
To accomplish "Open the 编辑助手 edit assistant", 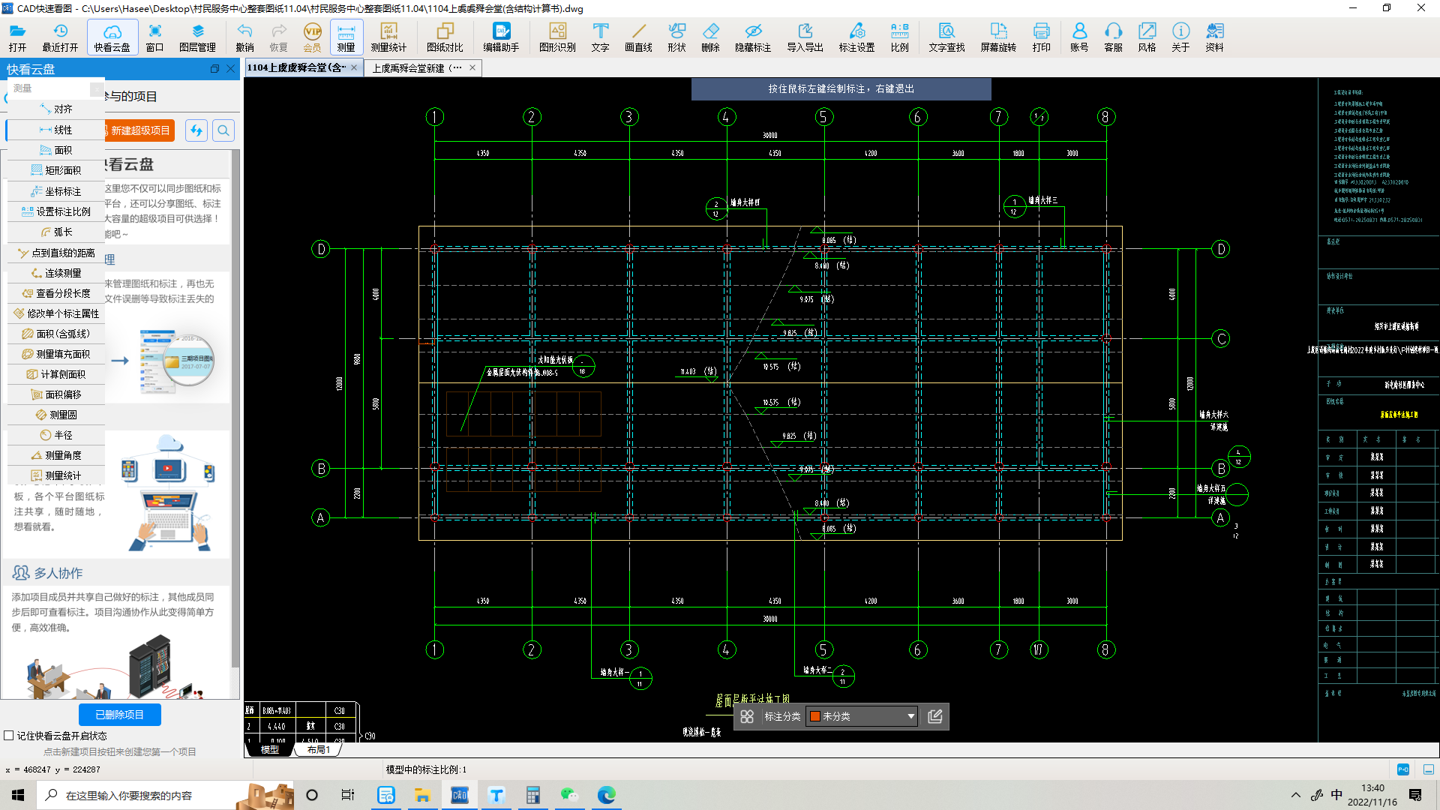I will [501, 37].
